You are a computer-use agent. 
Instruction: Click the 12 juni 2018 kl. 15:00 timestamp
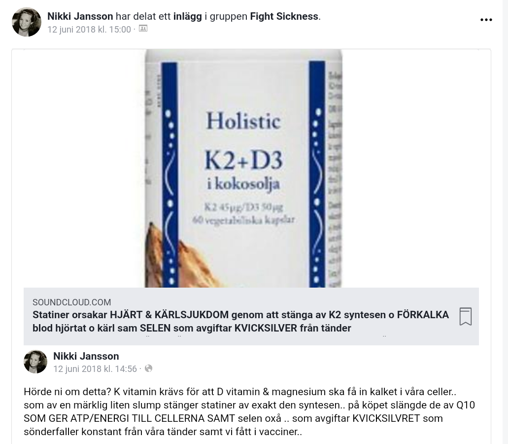[89, 30]
